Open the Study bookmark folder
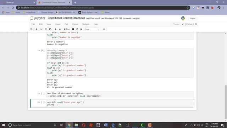The width and height of the screenshot is (227, 128). (x=16, y=12)
